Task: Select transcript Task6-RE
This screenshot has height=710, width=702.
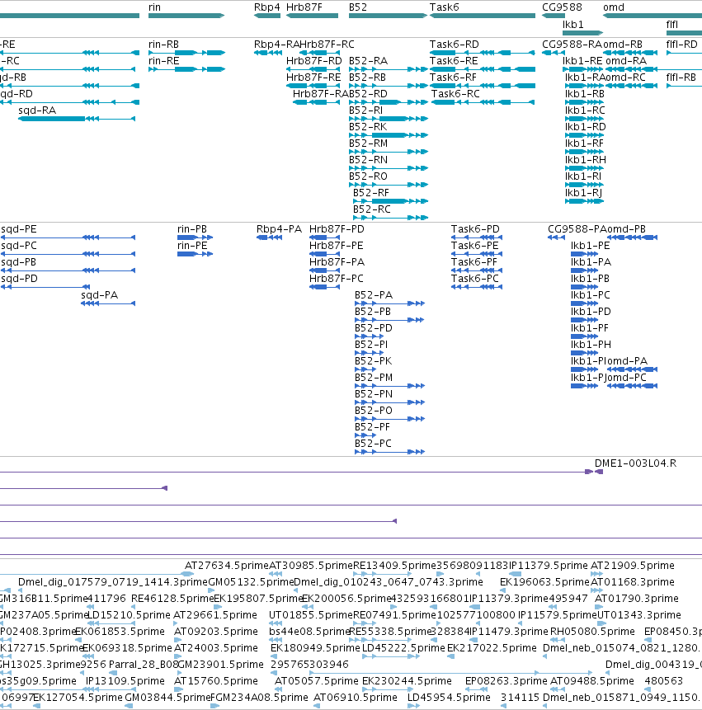Action: (x=483, y=69)
